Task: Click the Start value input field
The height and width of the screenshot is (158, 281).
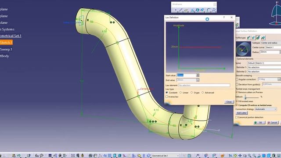Action: (186, 75)
